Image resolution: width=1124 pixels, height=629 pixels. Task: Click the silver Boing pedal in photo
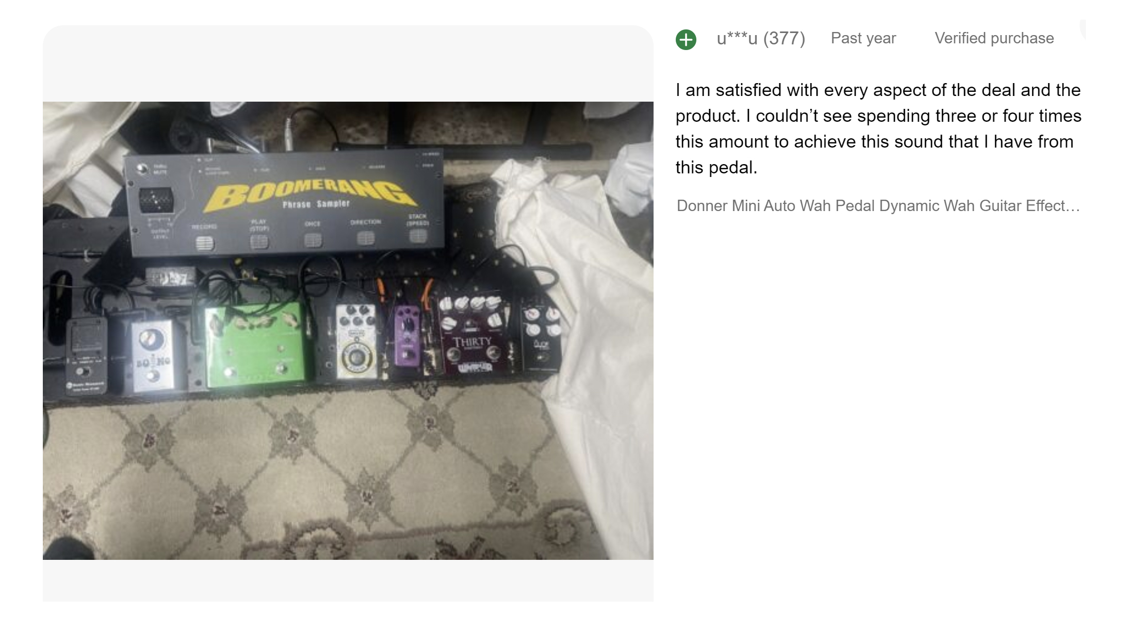tap(152, 355)
